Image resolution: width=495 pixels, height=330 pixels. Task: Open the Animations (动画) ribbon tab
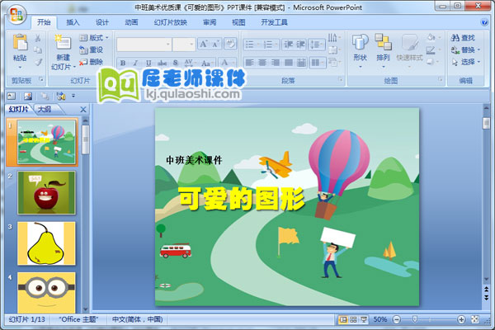pos(131,22)
